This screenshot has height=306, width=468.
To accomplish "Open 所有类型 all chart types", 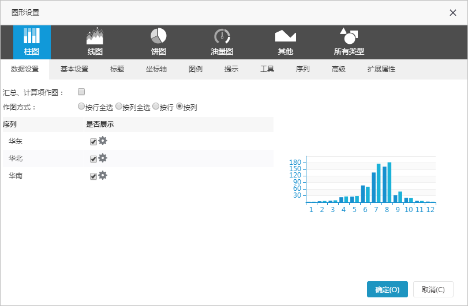I will (x=349, y=42).
